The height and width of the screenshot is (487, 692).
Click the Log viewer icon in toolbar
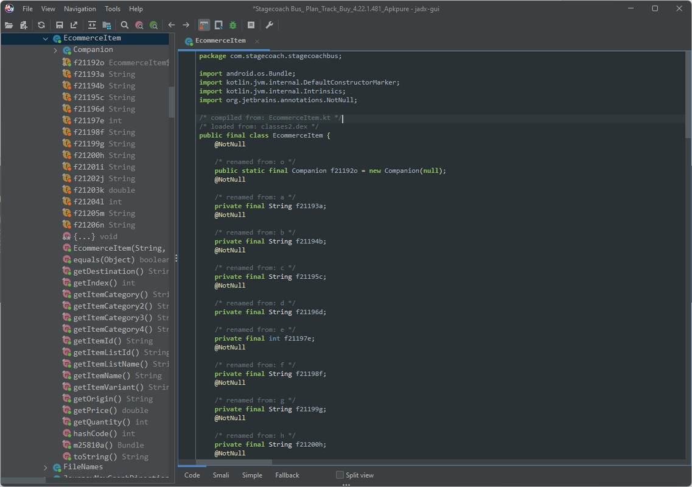251,24
